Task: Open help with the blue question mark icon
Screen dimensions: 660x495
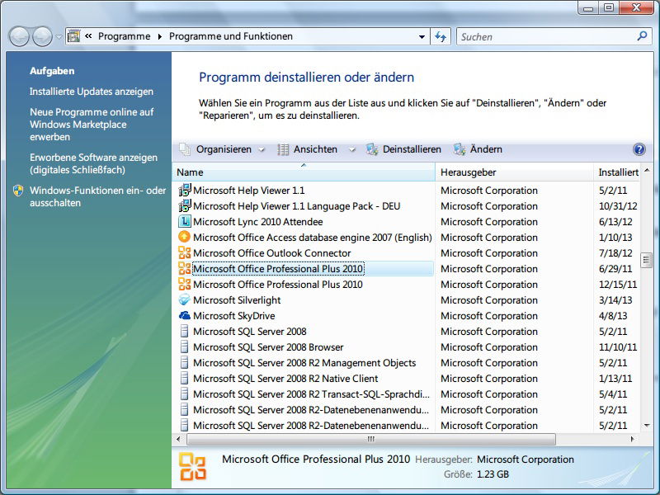Action: [639, 149]
